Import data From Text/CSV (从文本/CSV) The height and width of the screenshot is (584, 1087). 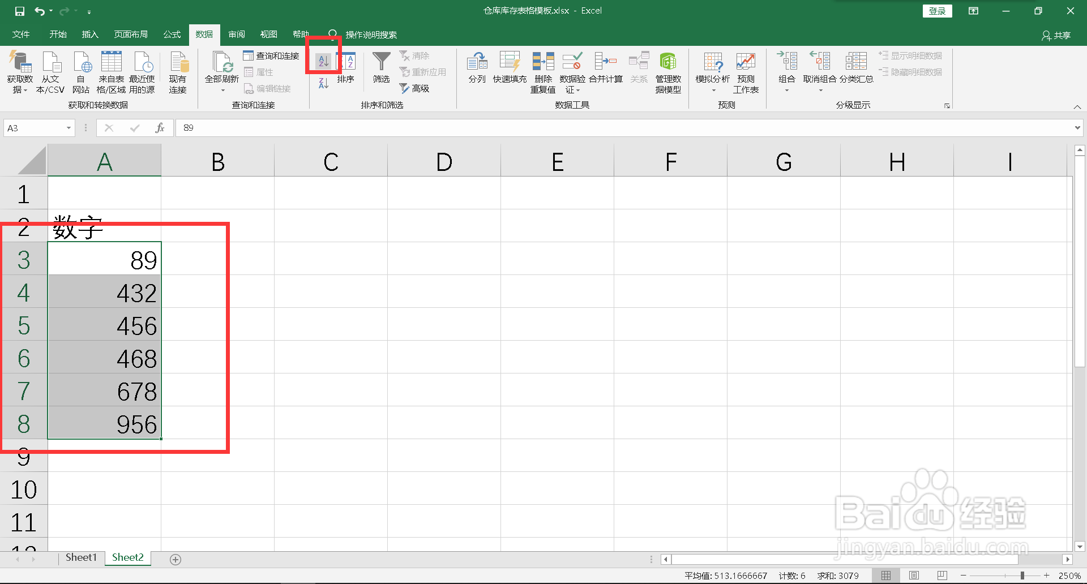(50, 72)
